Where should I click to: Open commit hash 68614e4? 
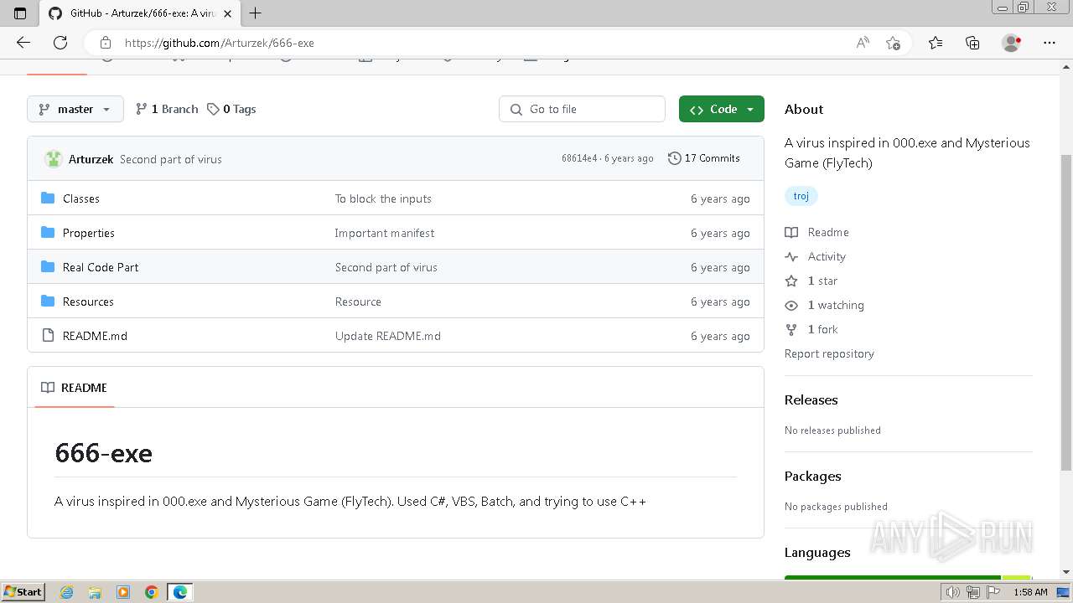point(579,158)
